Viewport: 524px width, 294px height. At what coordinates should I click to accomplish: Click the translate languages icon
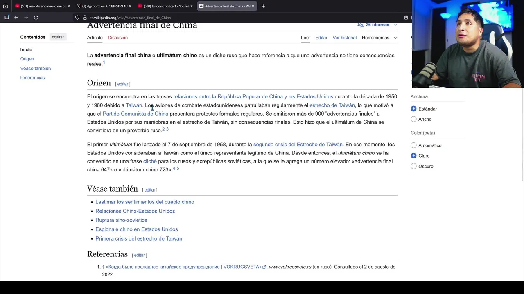coord(360,25)
